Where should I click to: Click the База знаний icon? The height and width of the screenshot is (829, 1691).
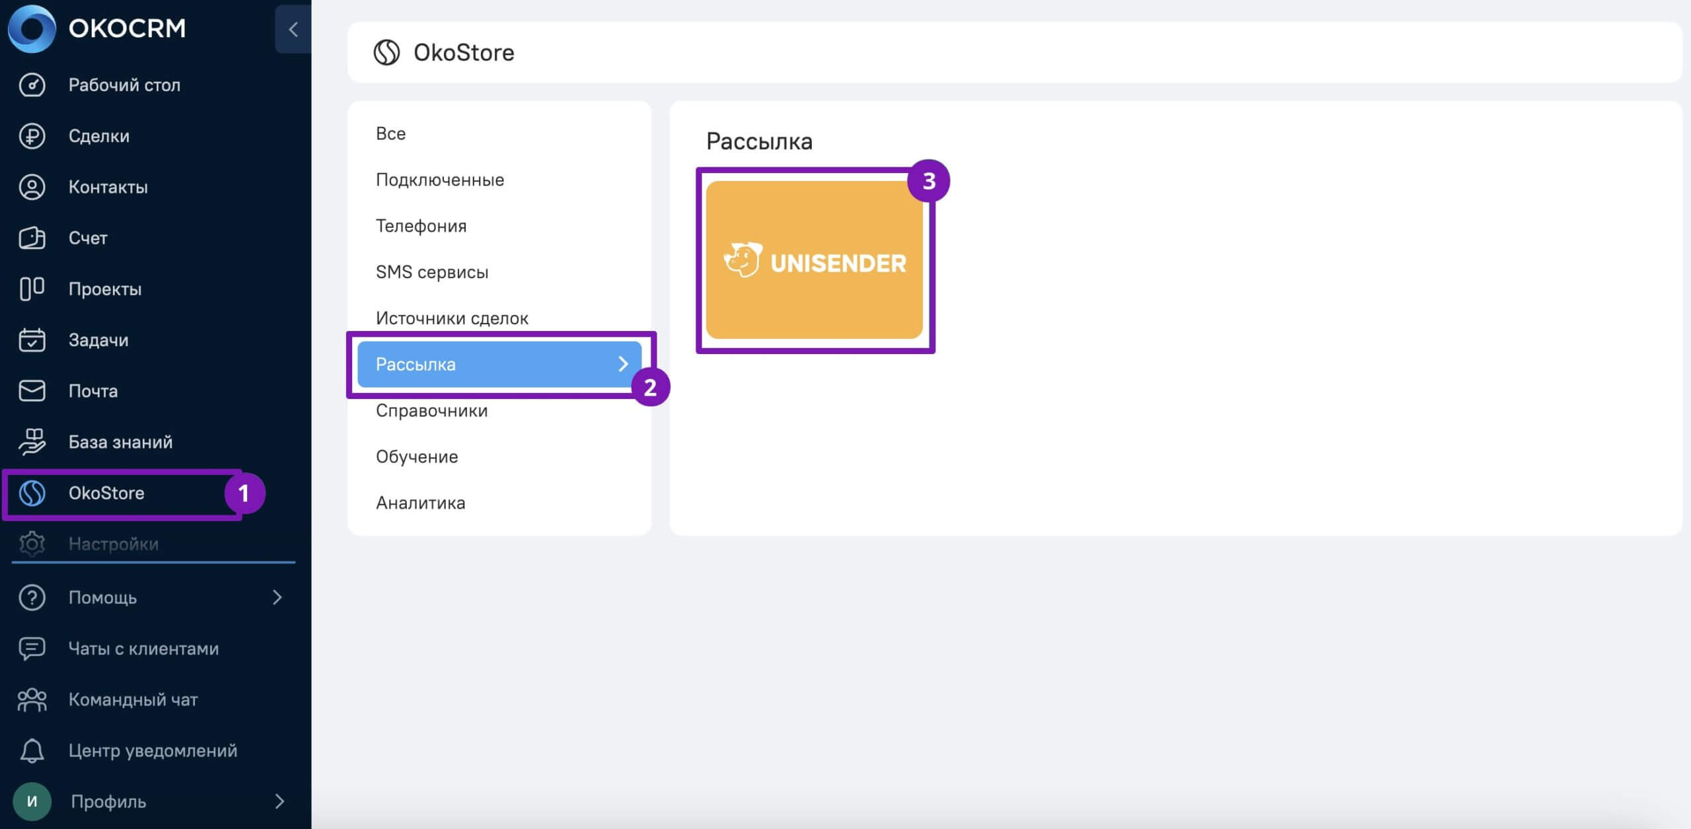32,441
